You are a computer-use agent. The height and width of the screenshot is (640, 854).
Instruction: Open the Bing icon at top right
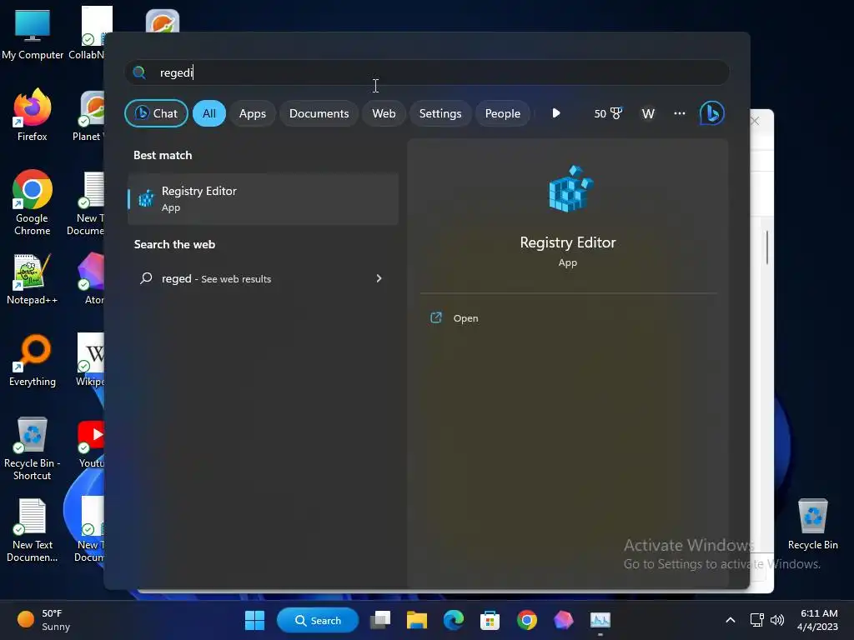(x=712, y=113)
